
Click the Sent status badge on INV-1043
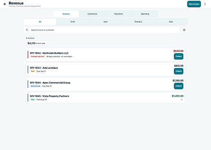pos(33,71)
